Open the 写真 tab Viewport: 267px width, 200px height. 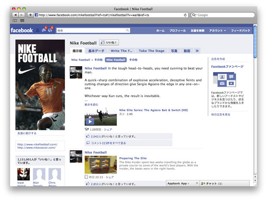[174, 51]
